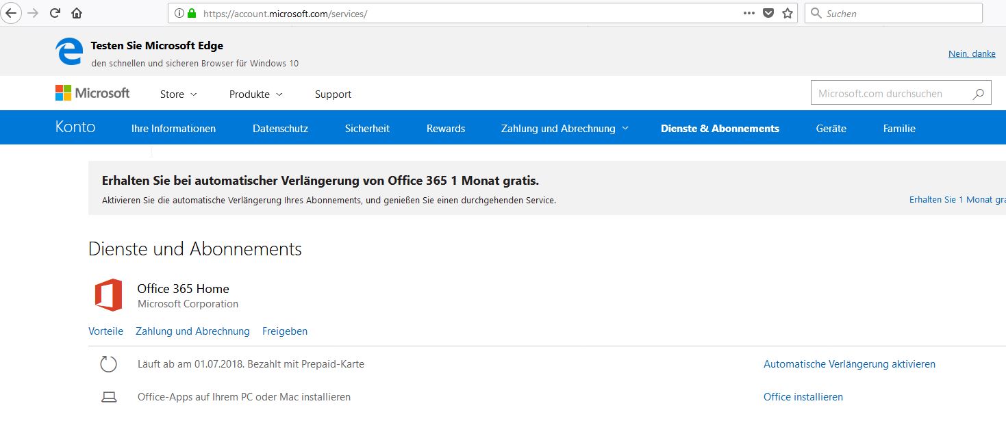Expand Zahlung und Abrechnung nav dropdown
The width and height of the screenshot is (1006, 434).
tap(564, 128)
